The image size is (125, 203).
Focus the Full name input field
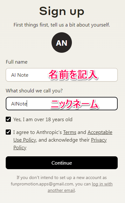coord(62,75)
